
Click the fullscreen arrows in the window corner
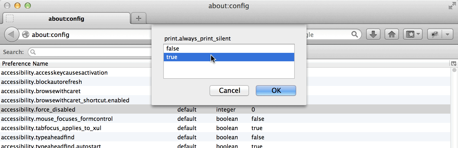tap(452, 5)
